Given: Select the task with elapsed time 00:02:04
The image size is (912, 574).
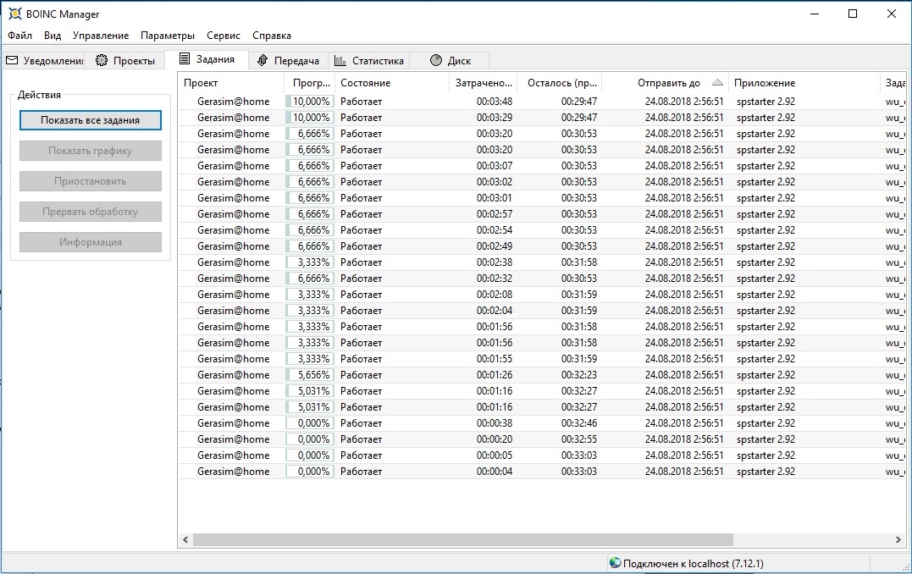Looking at the screenshot, I should coord(541,311).
